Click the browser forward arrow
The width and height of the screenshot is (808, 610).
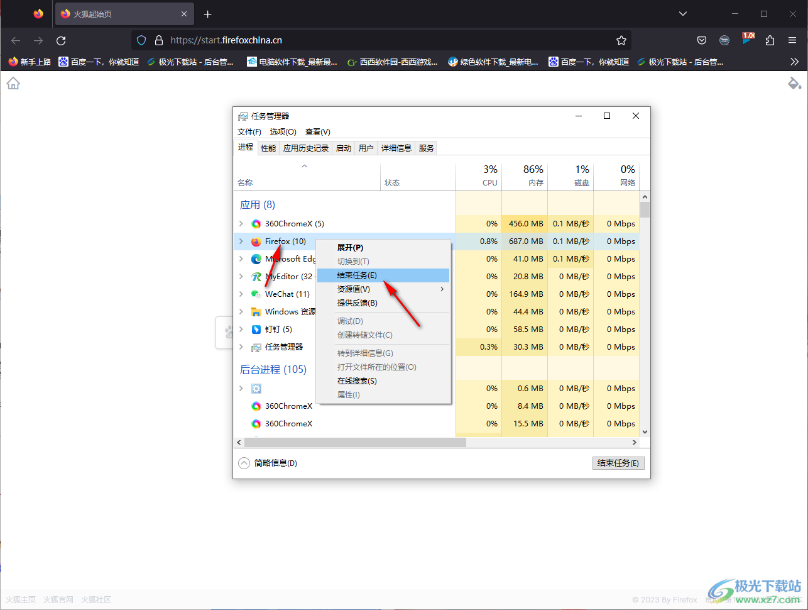38,40
